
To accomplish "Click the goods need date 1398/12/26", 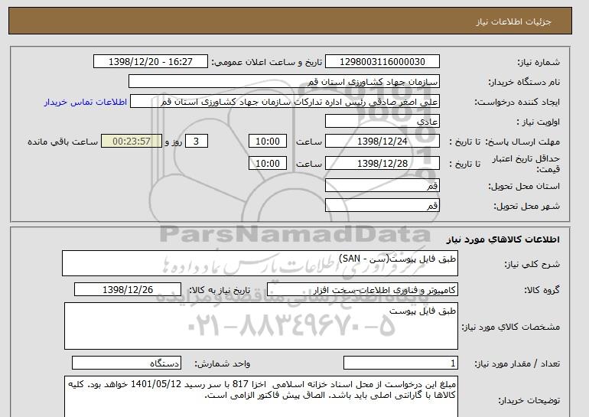I will pos(128,290).
